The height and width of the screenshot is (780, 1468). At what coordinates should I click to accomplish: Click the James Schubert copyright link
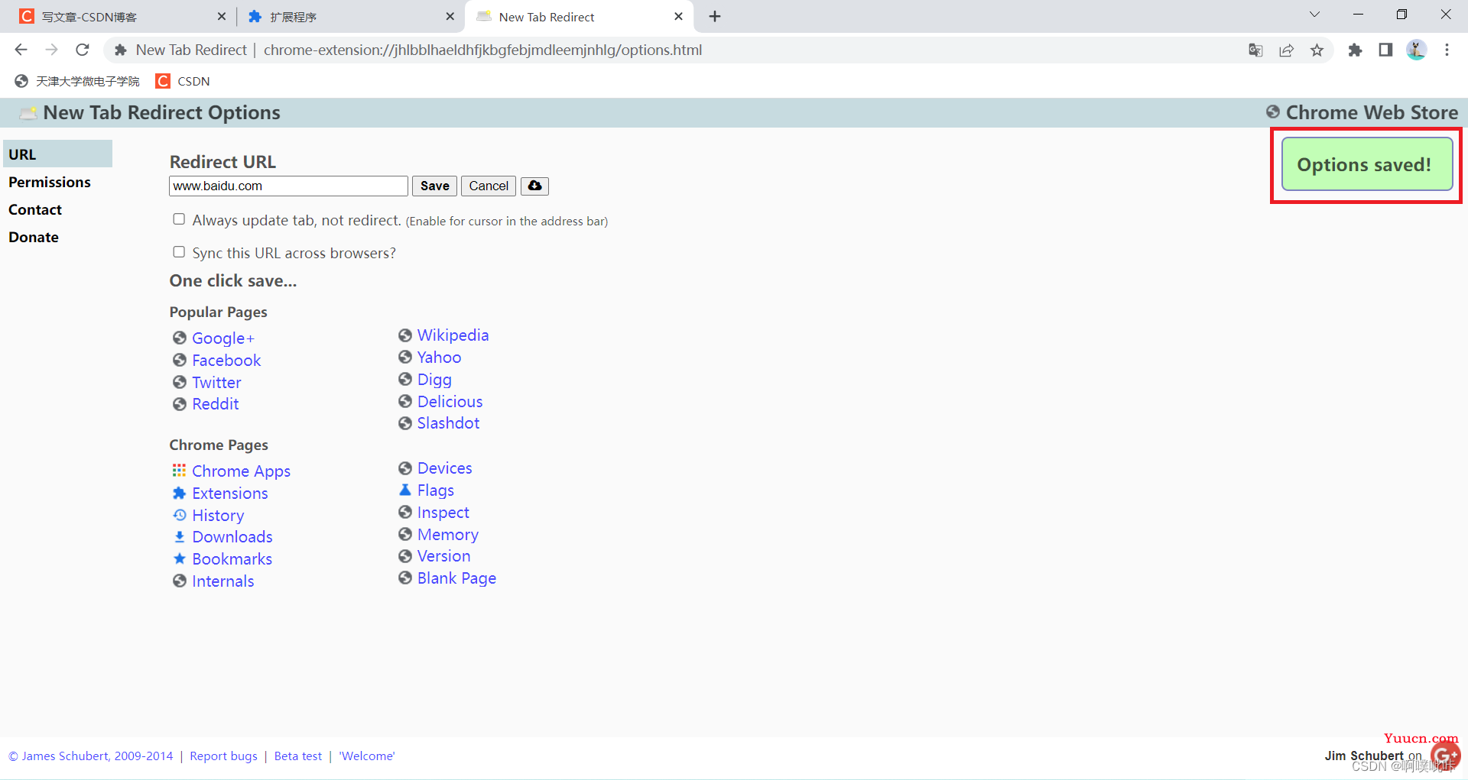91,756
